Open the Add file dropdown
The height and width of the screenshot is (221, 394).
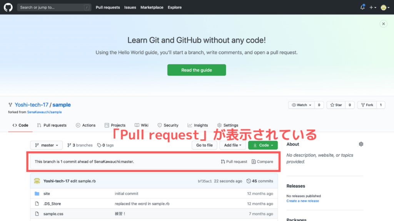tap(232, 145)
